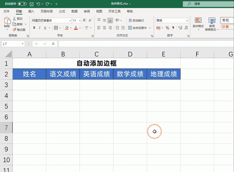
Task: Click the Save icon in title bar
Action: pyautogui.click(x=31, y=4)
